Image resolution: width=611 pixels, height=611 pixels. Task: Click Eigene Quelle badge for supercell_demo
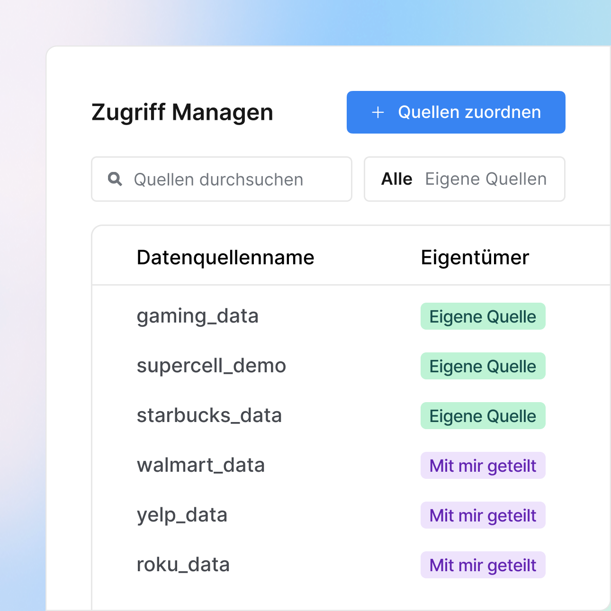[483, 366]
